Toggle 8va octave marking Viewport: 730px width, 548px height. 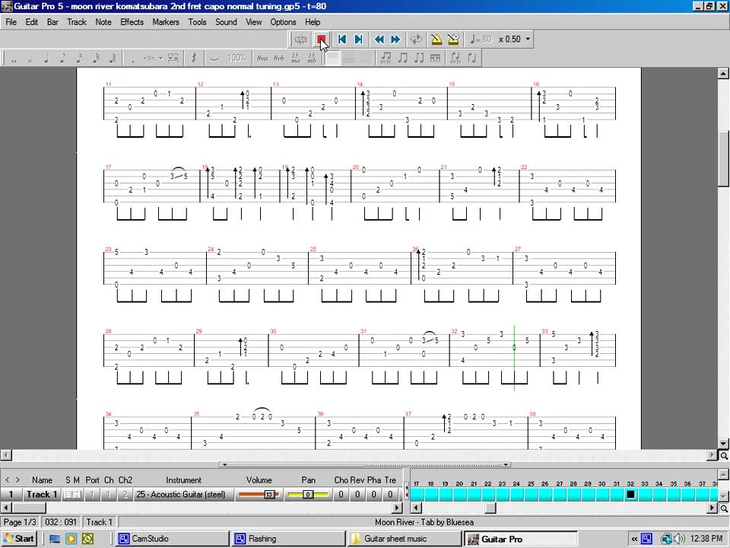(x=262, y=59)
